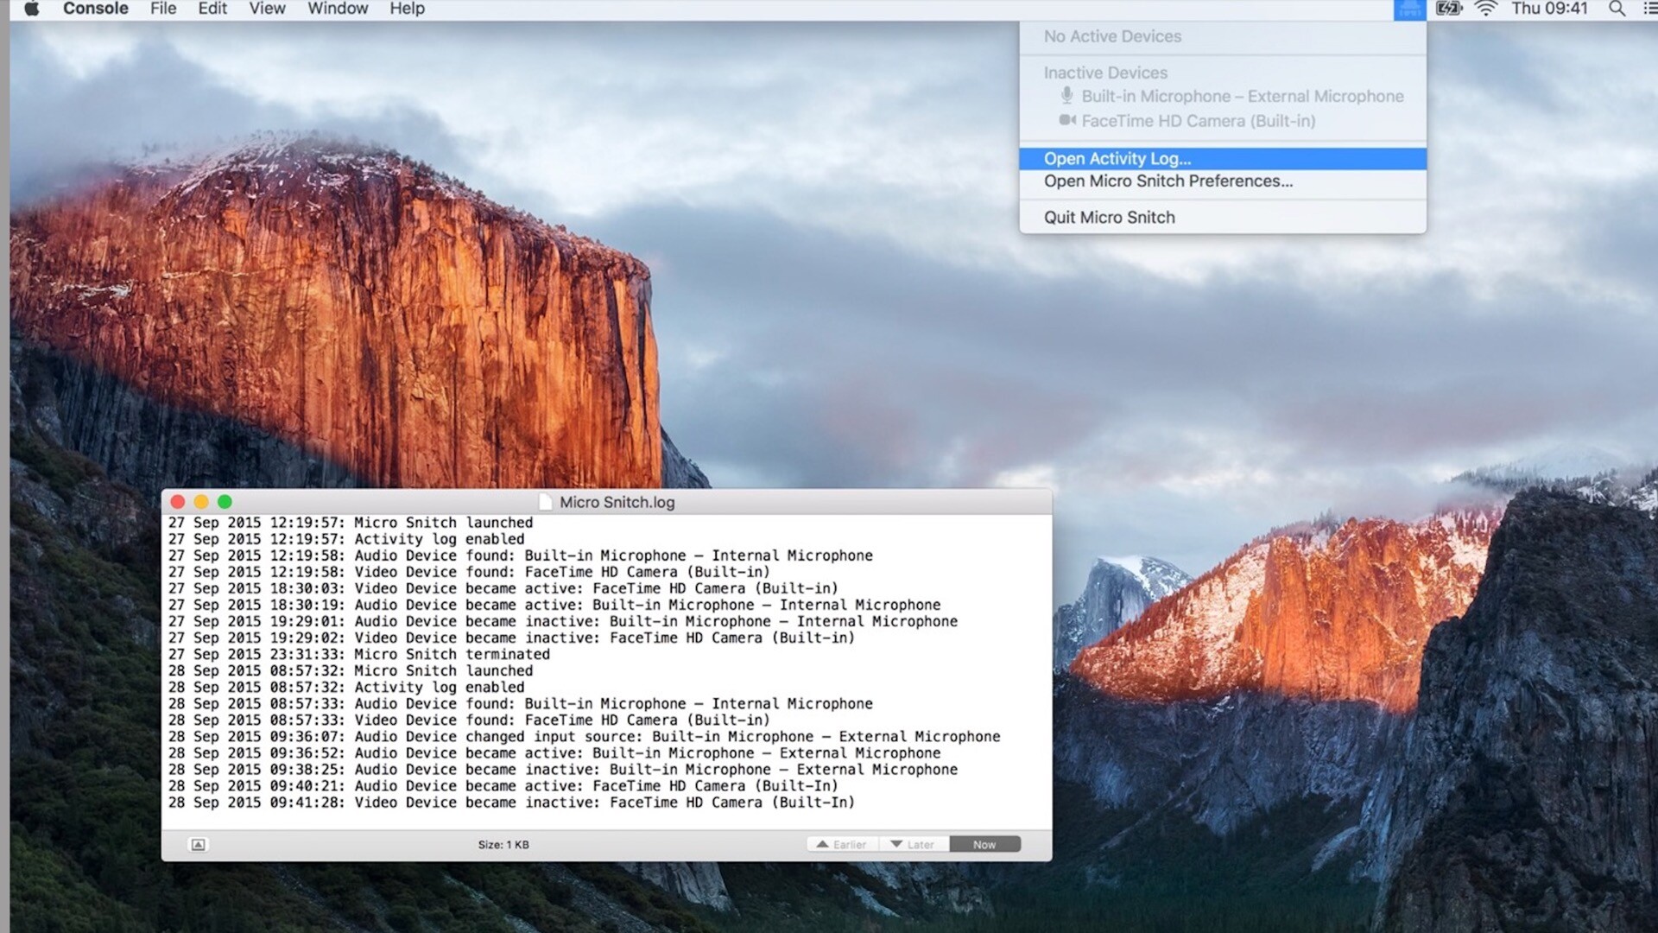The image size is (1658, 933).
Task: Click the 09:40:21 FaceTime HD Camera active line
Action: pos(503,785)
